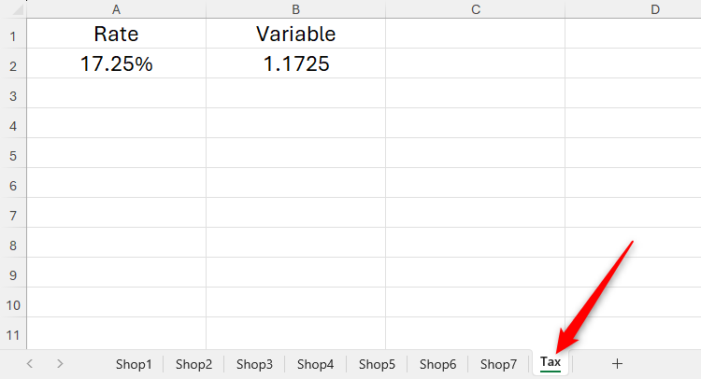Select column A header
The width and height of the screenshot is (701, 379).
[x=116, y=9]
